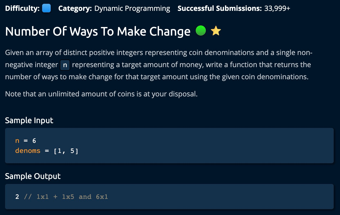This screenshot has height=215, width=340.
Task: Select the Sample Input heading
Action: pyautogui.click(x=29, y=120)
